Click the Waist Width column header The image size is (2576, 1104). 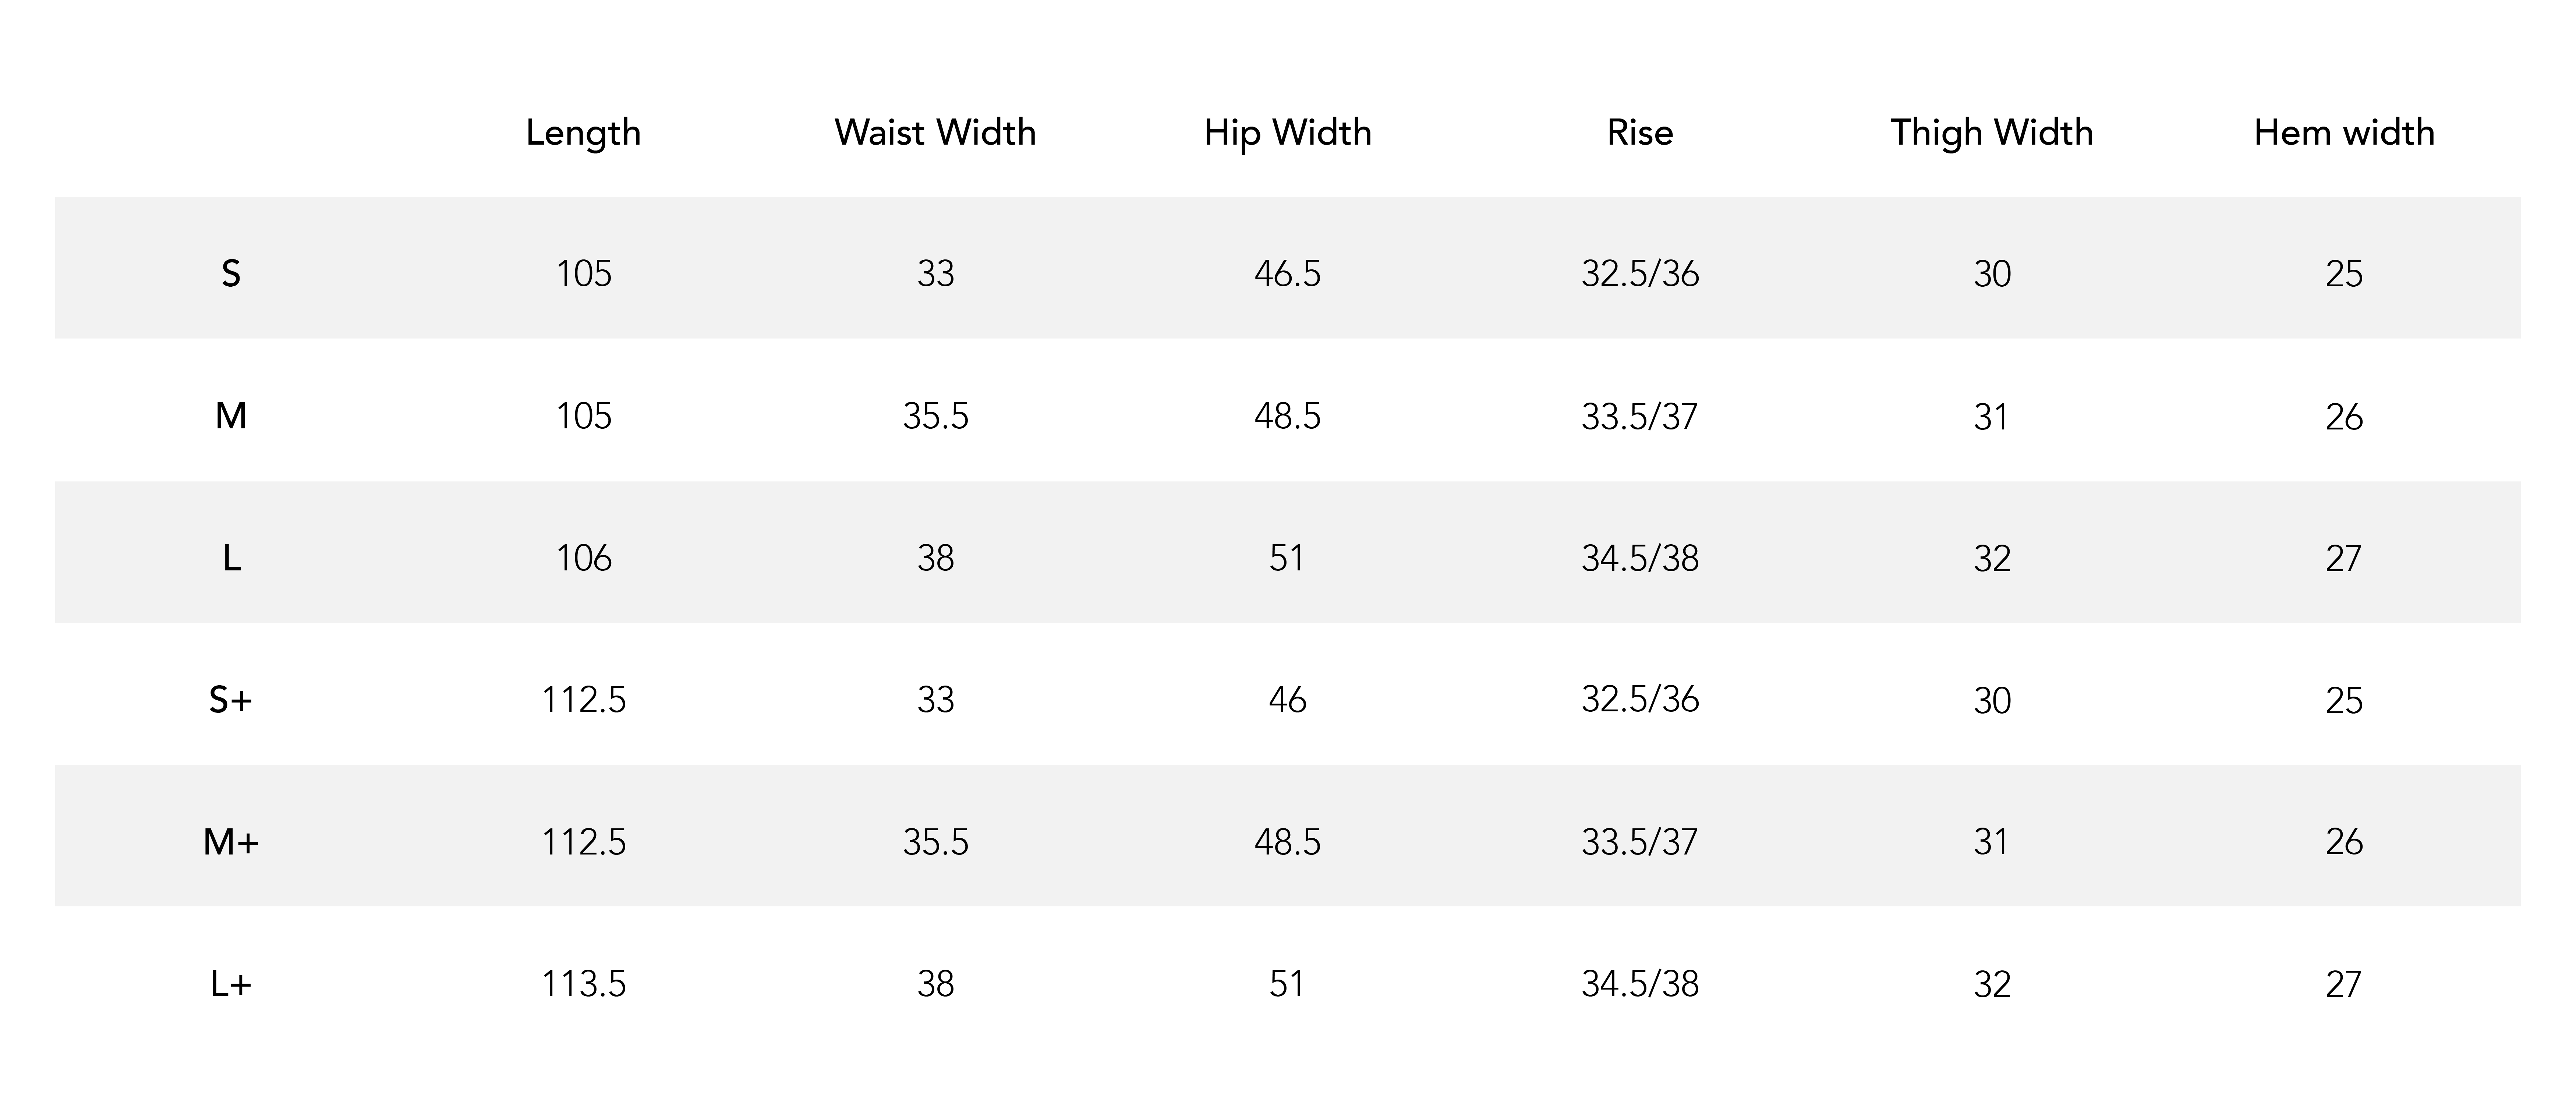tap(935, 132)
